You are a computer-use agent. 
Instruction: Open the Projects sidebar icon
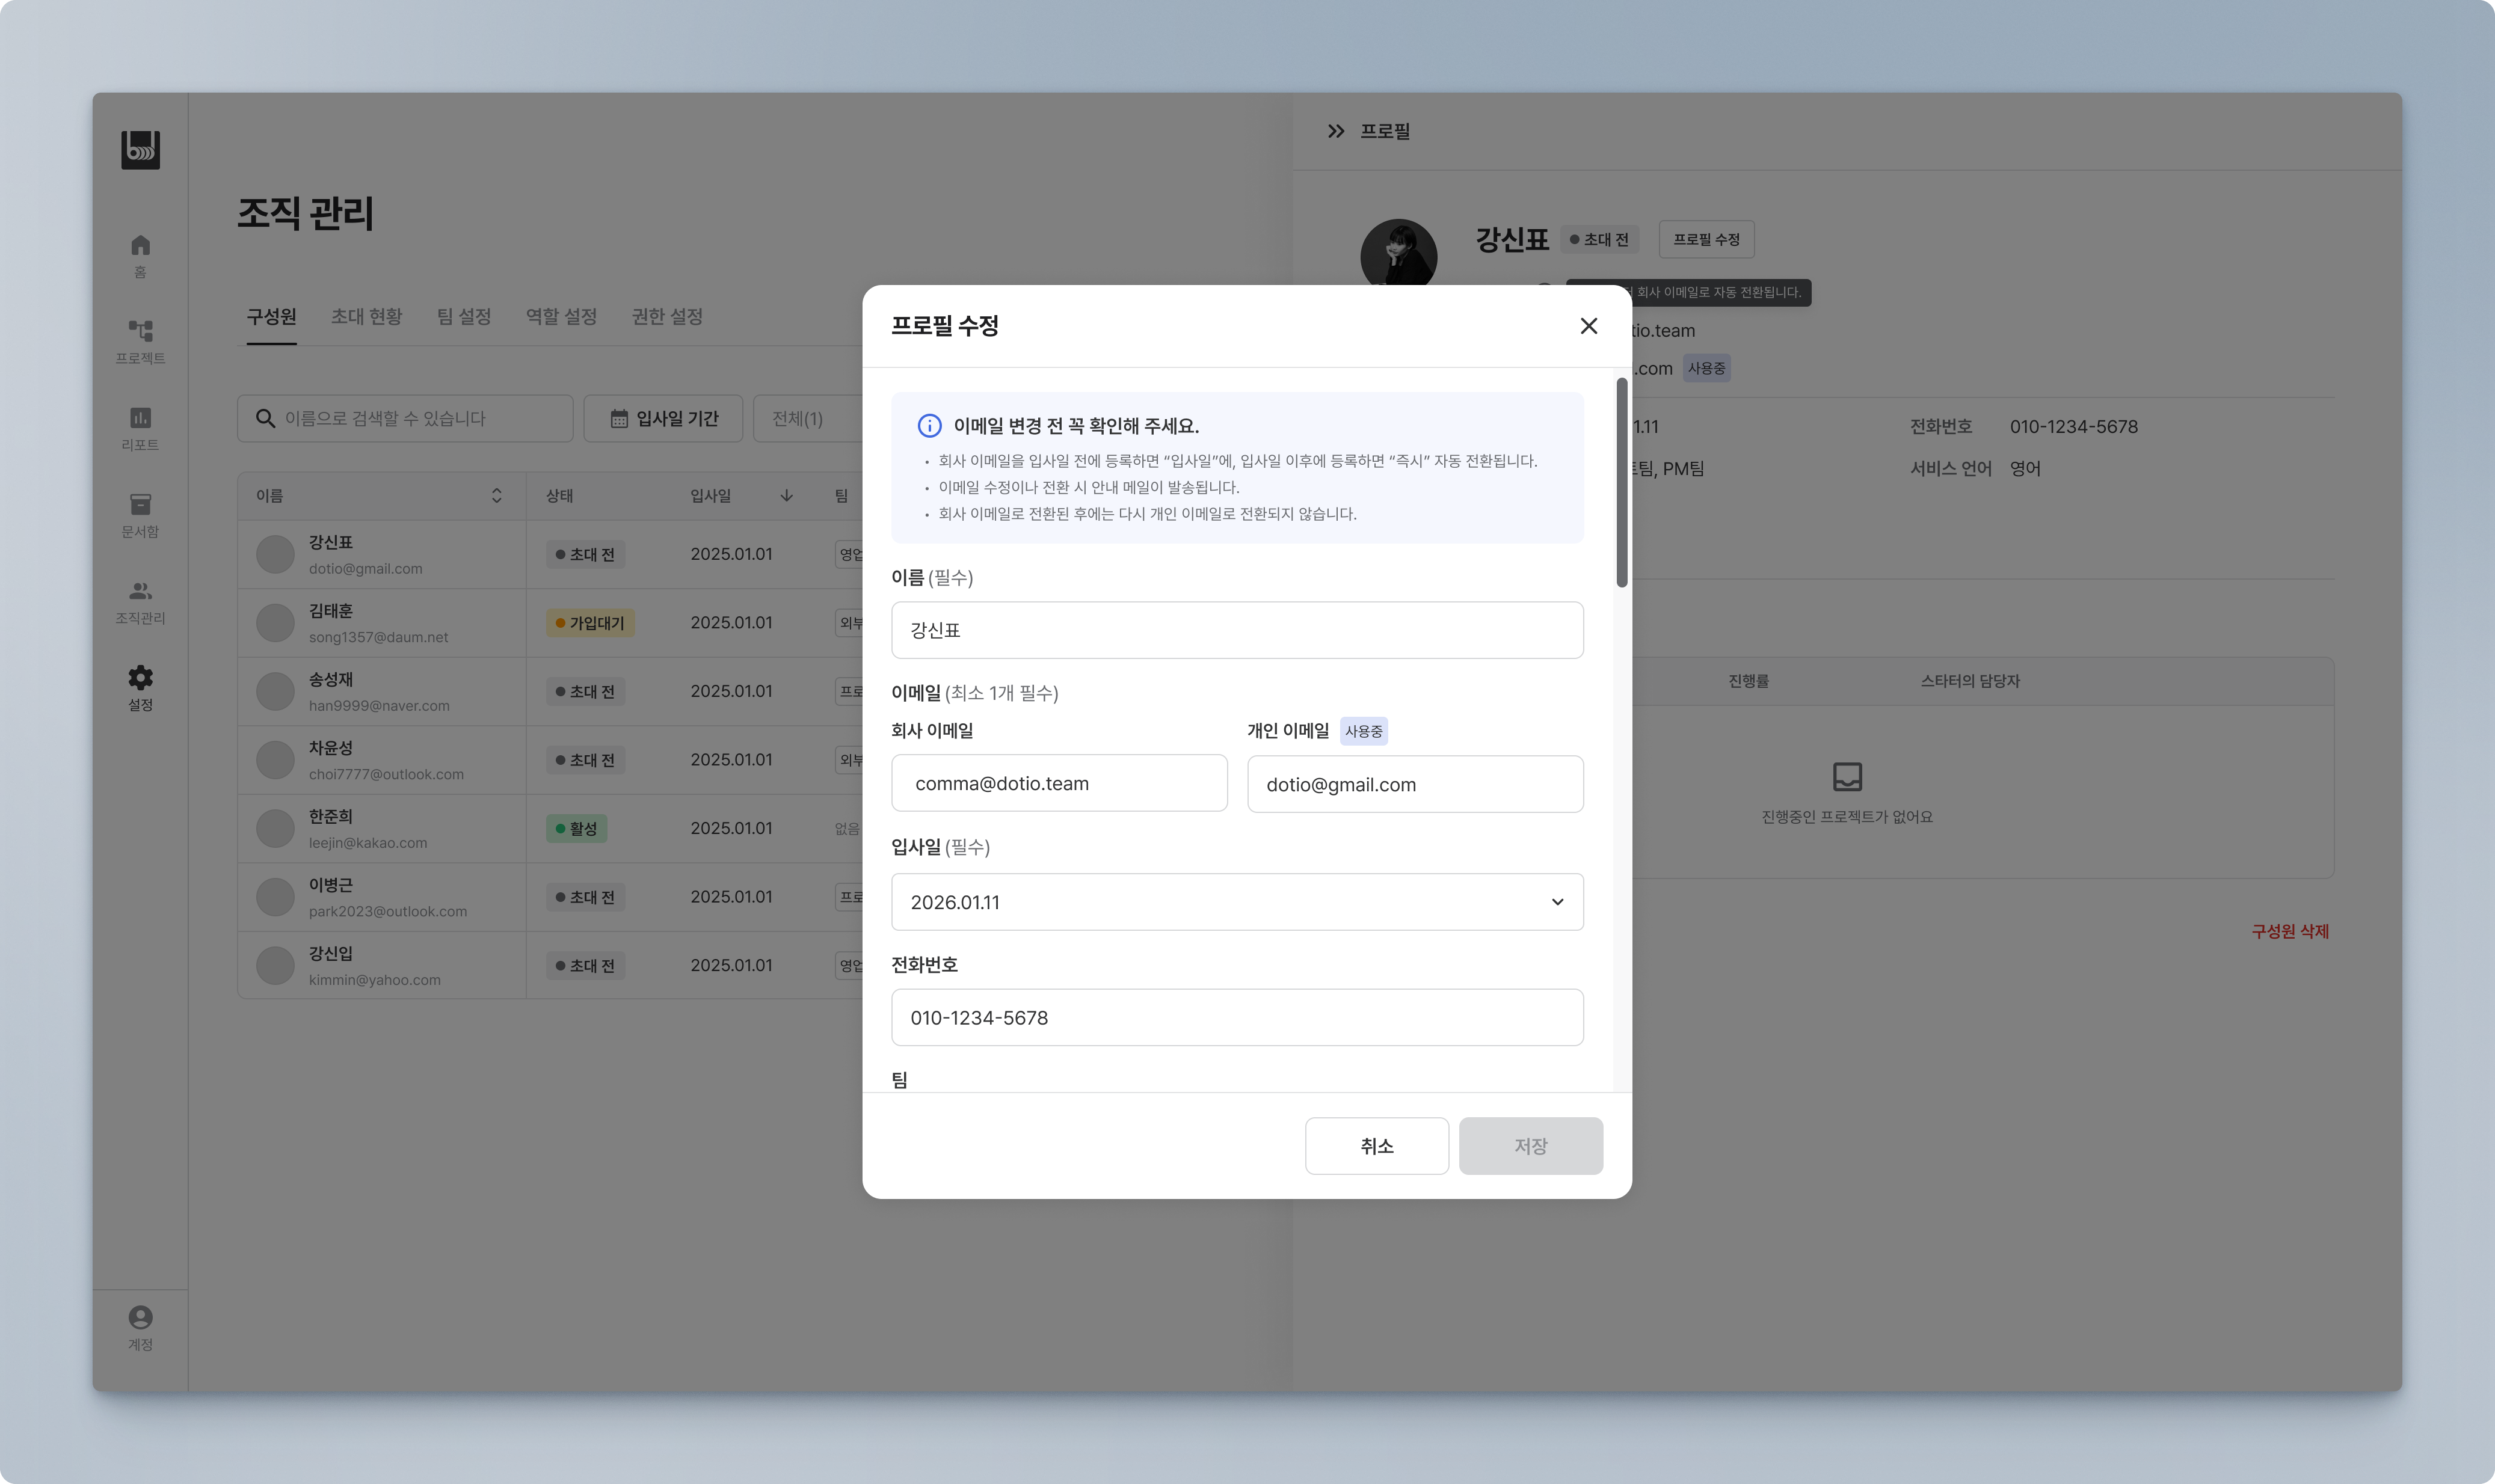(x=140, y=331)
